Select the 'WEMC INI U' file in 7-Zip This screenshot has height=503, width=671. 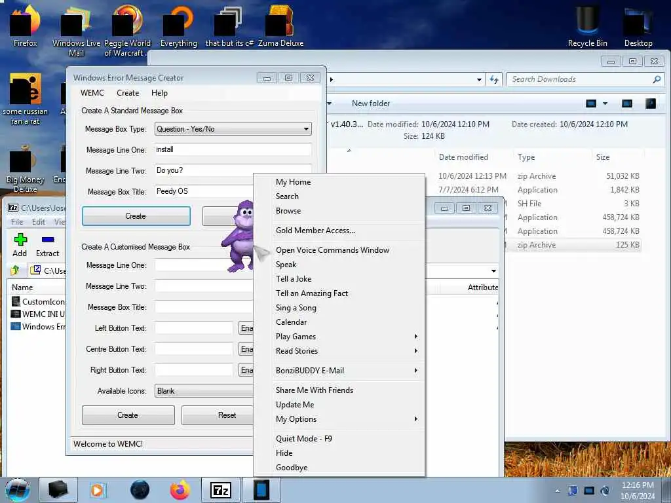pos(39,314)
